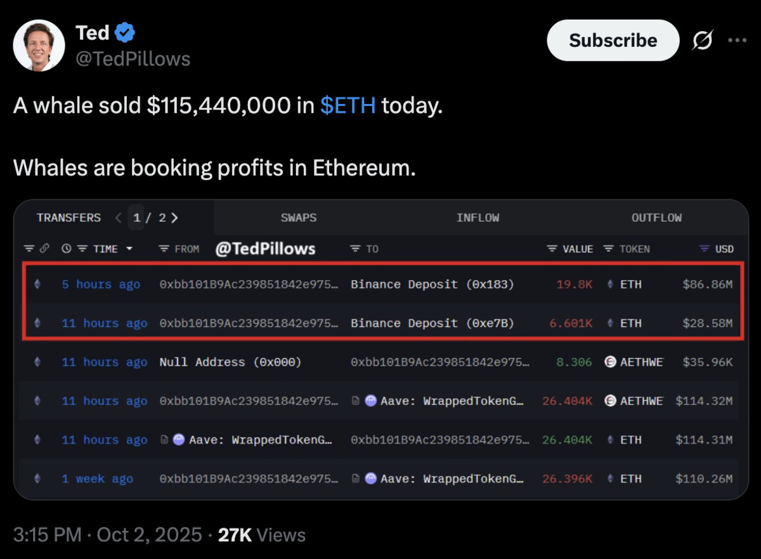Click the blue verified badge next to Ted
The height and width of the screenshot is (559, 761).
pyautogui.click(x=124, y=32)
